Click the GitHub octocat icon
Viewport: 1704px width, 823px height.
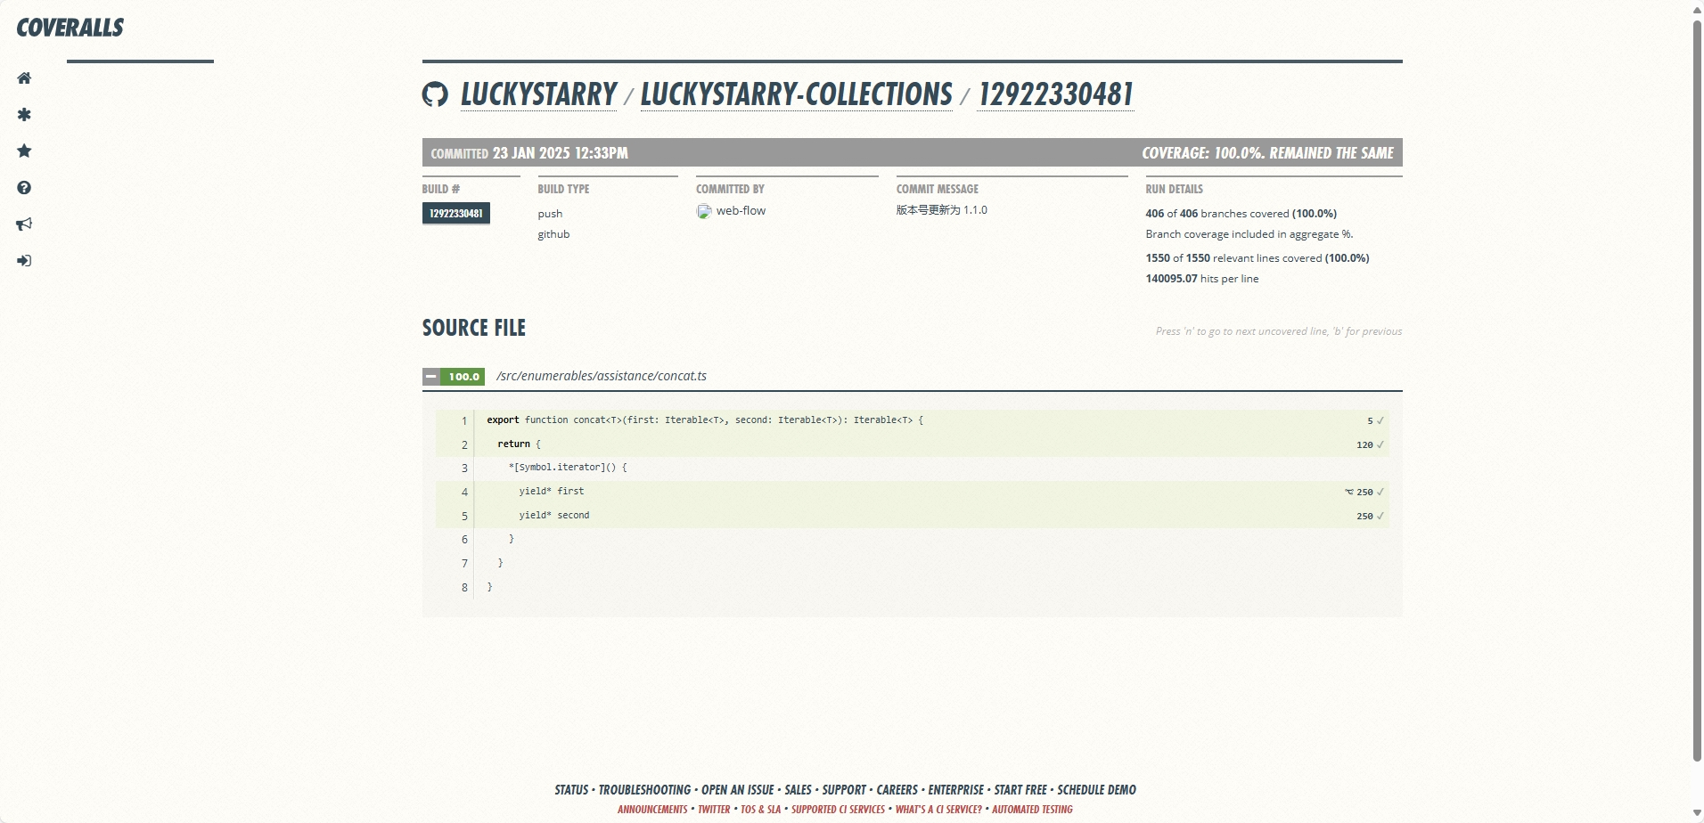tap(435, 94)
